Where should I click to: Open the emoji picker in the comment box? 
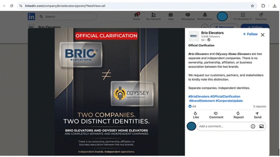[x=253, y=126]
